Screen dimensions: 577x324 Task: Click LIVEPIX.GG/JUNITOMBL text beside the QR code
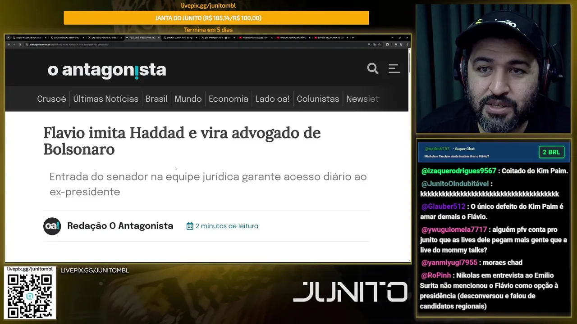(95, 270)
